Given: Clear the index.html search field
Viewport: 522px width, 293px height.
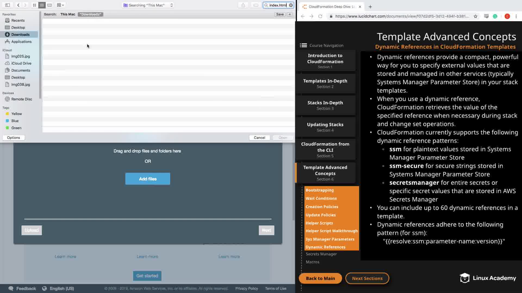Looking at the screenshot, I should point(291,5).
